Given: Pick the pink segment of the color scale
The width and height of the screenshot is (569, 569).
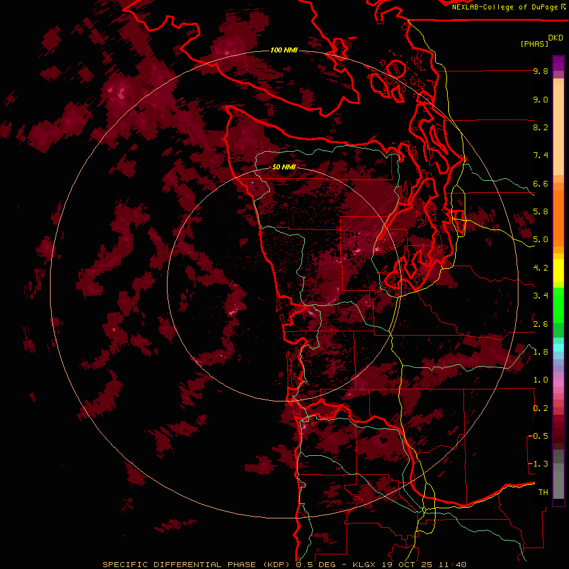Looking at the screenshot, I should (558, 383).
